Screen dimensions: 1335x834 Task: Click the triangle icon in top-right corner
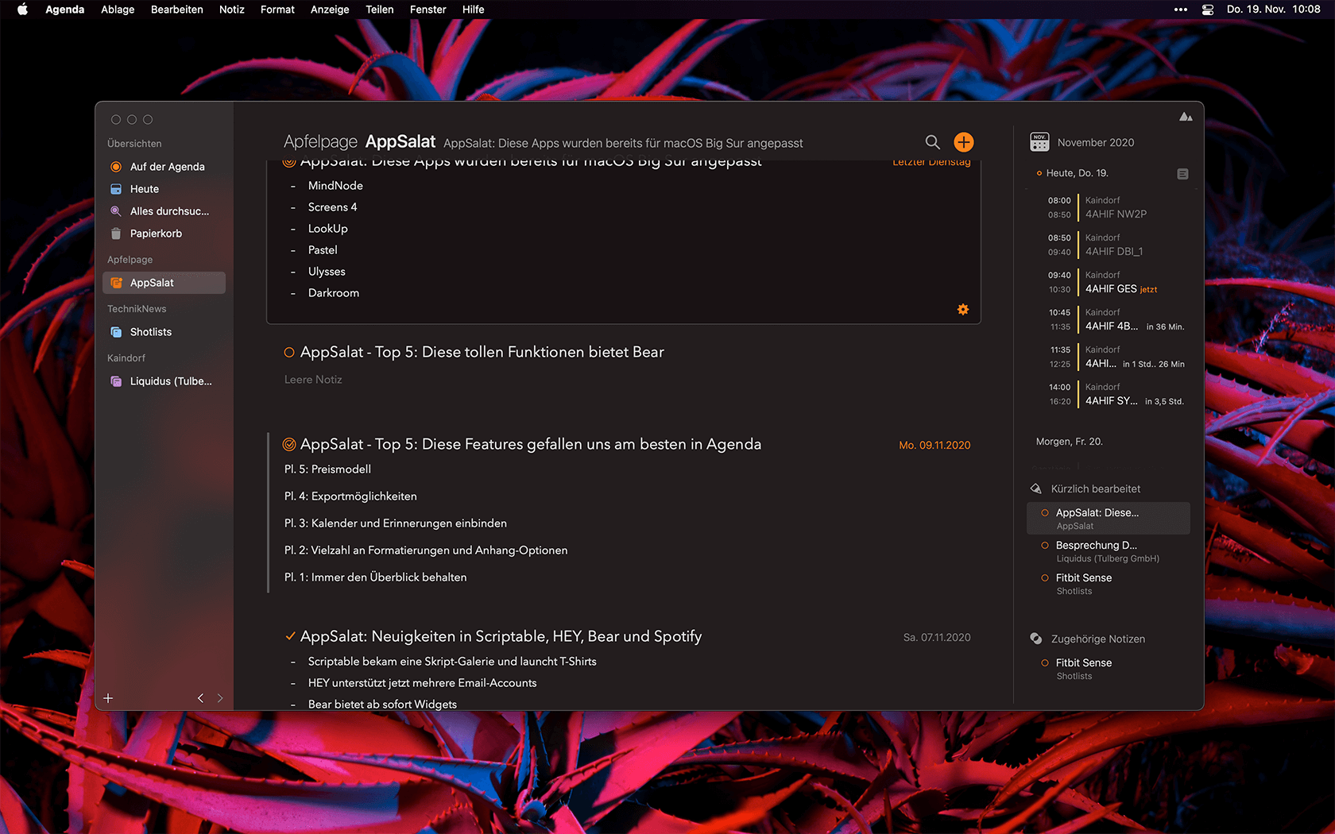1186,117
